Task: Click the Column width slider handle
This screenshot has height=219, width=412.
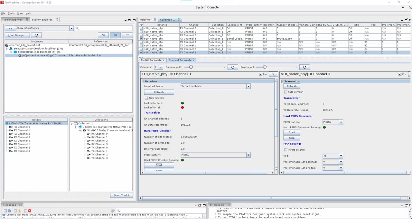Action: coord(191,67)
